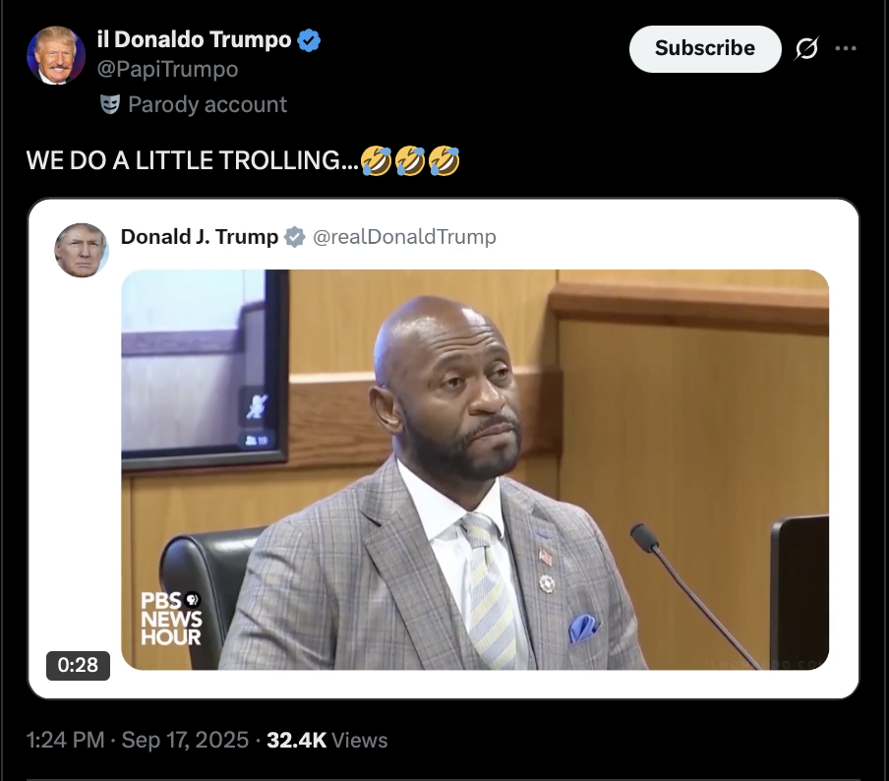Click the Parody account label

pos(207,104)
